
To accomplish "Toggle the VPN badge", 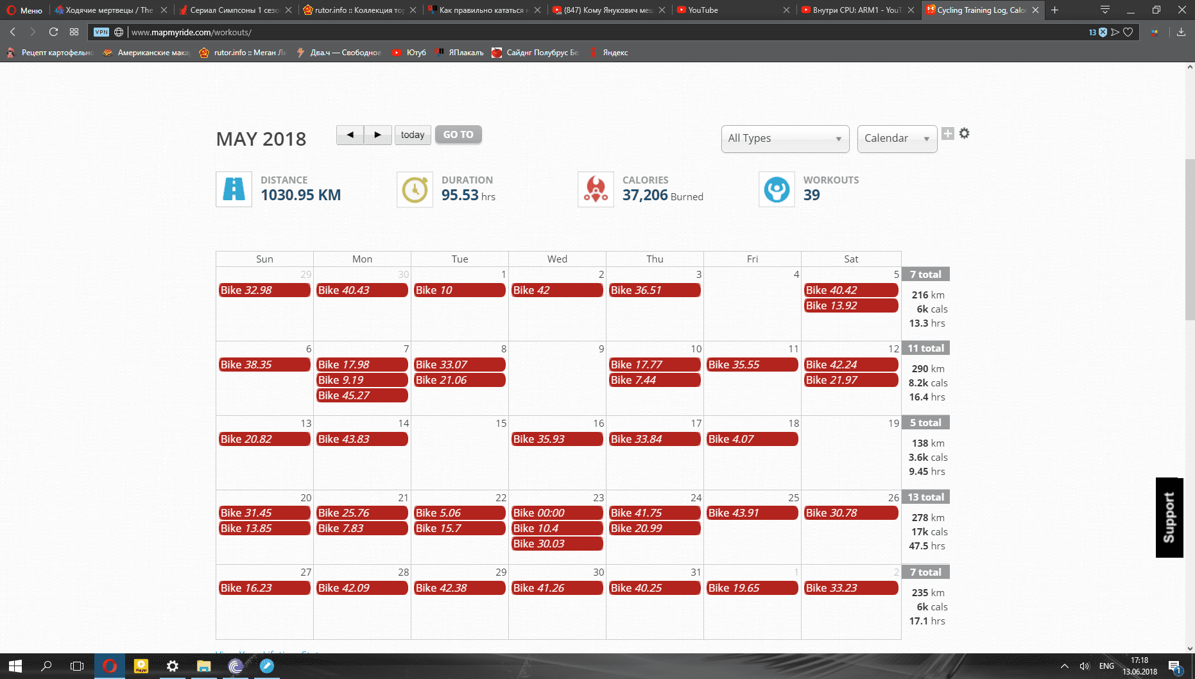I will pos(101,32).
